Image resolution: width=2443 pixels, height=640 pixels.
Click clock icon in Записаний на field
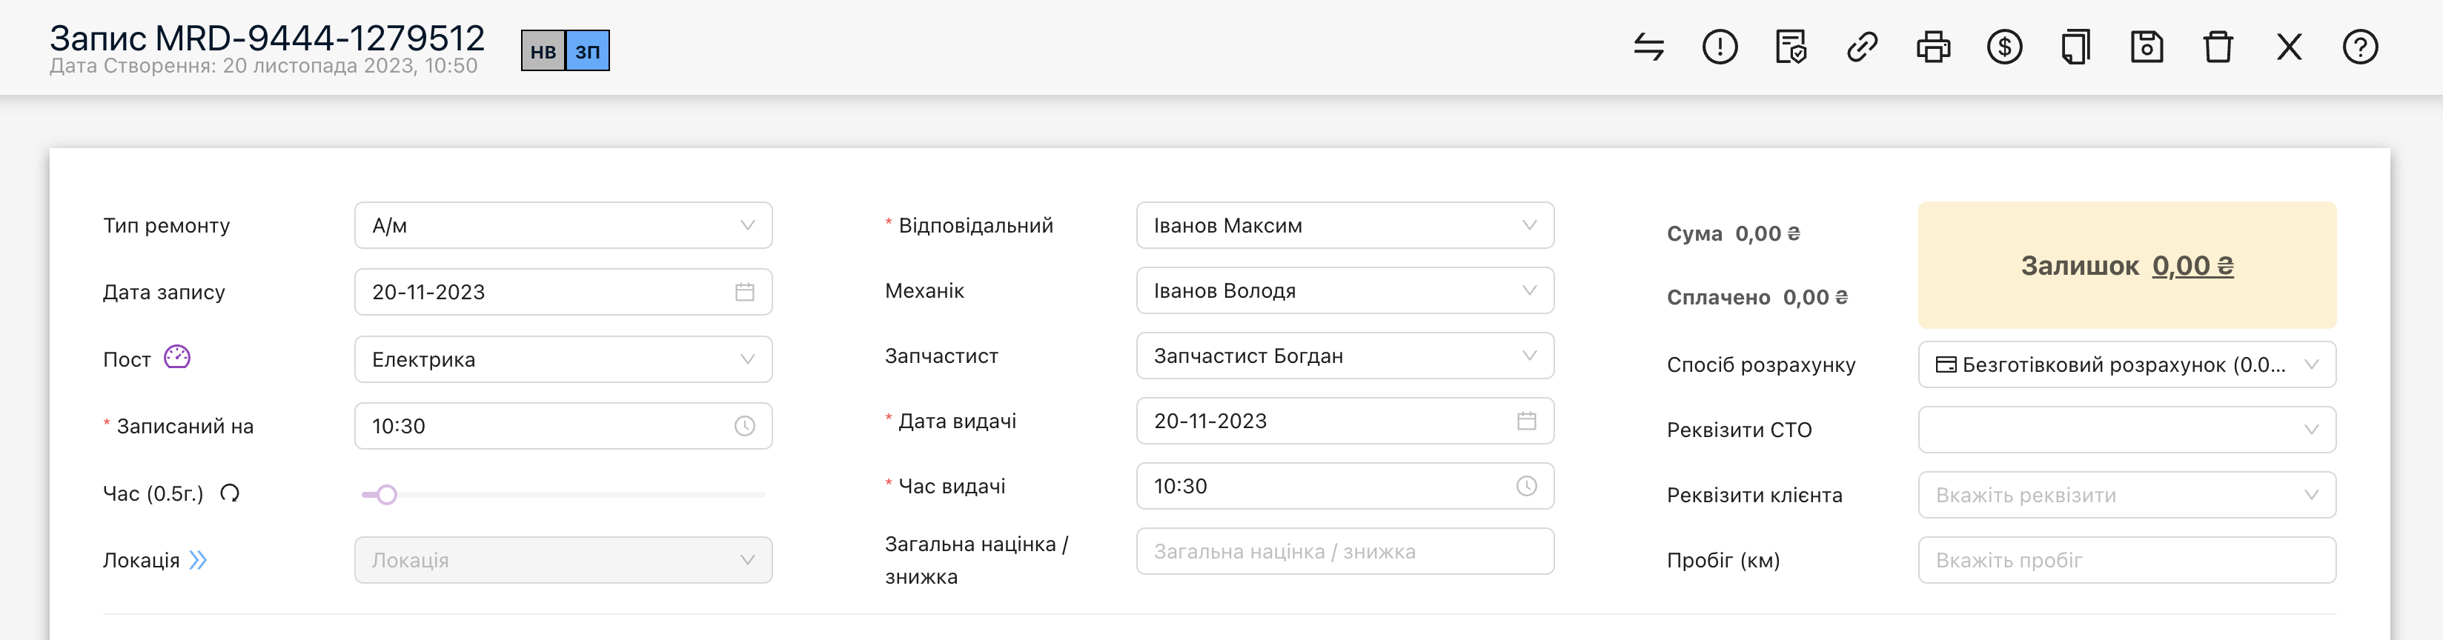tap(744, 427)
